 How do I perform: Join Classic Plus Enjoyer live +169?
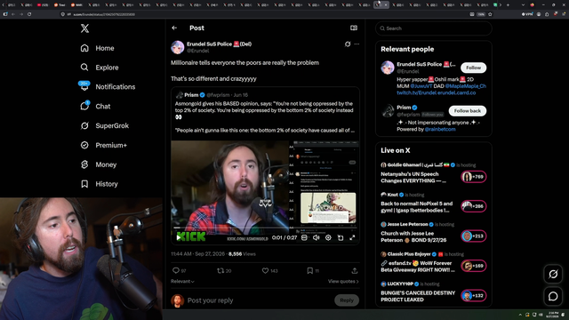point(474,266)
